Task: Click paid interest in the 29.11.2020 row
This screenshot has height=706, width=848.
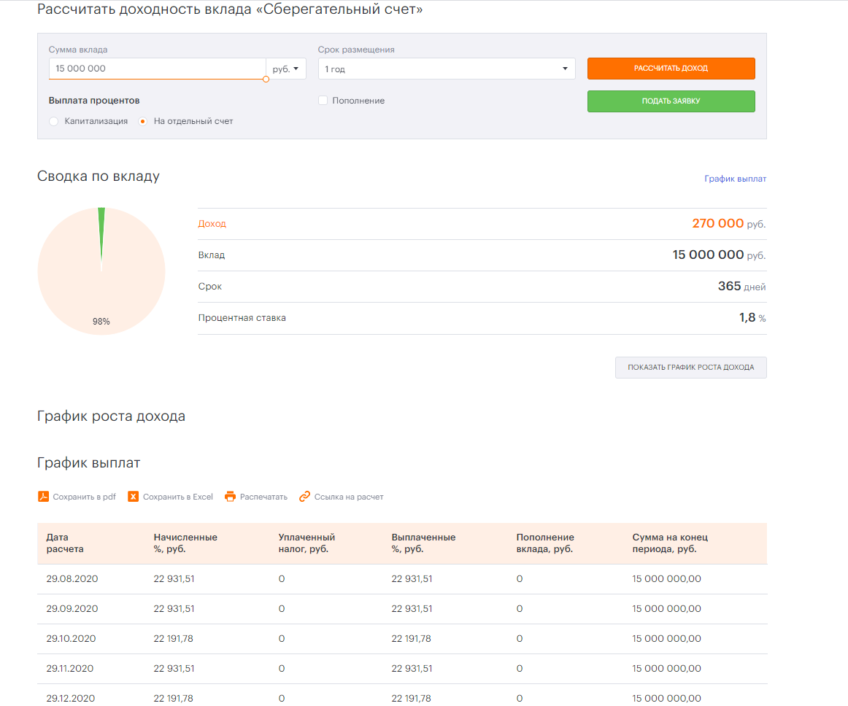Action: coord(412,669)
